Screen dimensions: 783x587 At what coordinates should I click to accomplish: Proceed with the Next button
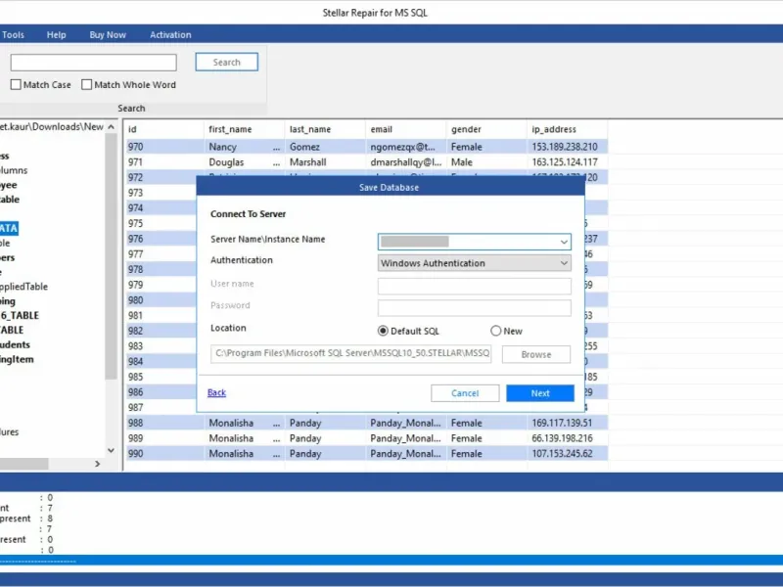540,392
